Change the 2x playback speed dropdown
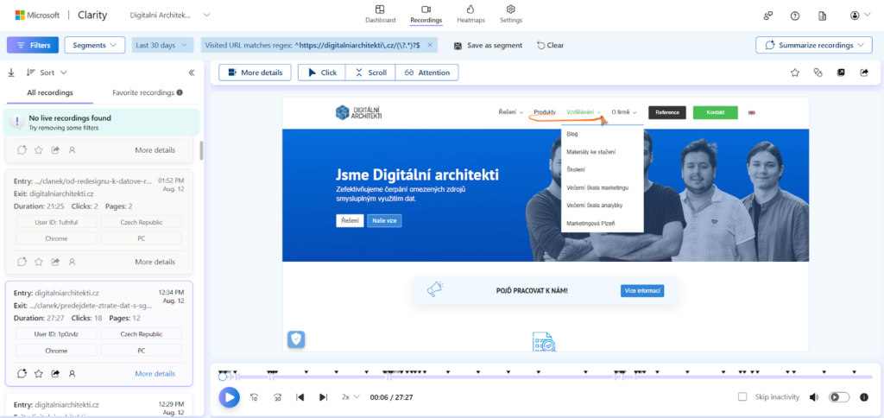The height and width of the screenshot is (418, 884). click(x=350, y=397)
